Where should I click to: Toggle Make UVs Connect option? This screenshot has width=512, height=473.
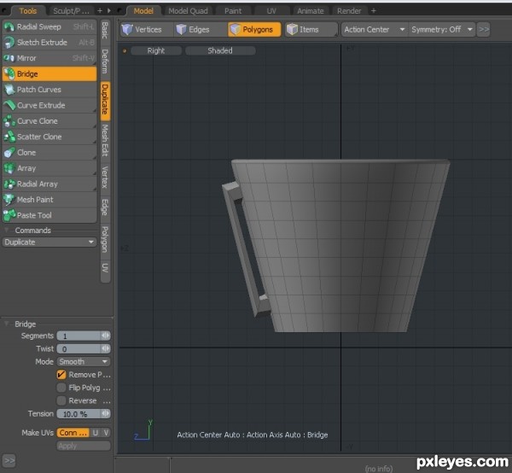coord(73,433)
